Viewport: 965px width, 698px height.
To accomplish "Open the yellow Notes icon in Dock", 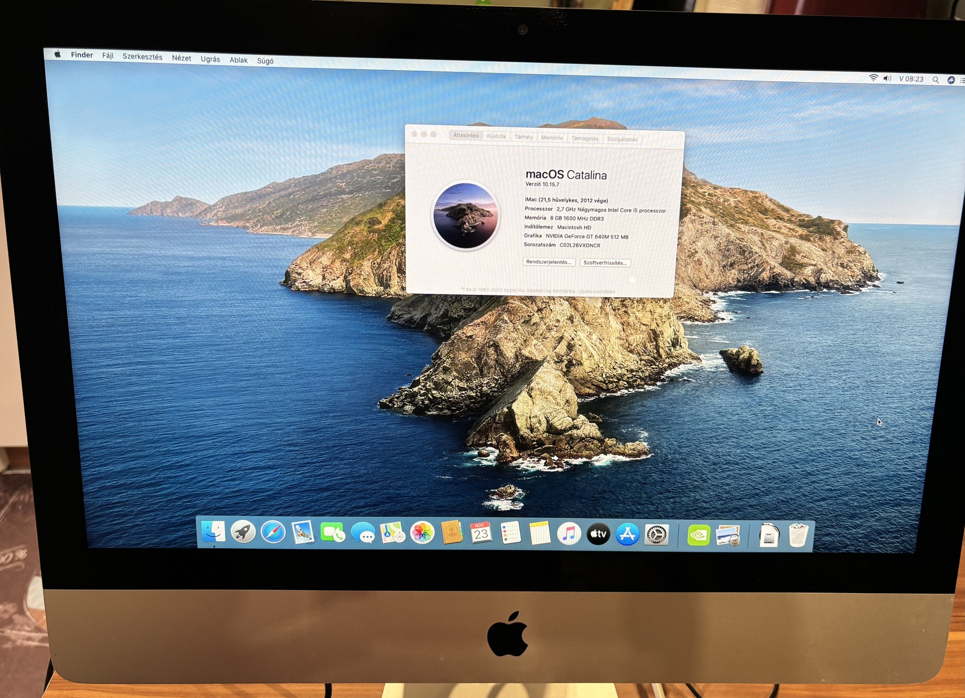I will point(540,534).
